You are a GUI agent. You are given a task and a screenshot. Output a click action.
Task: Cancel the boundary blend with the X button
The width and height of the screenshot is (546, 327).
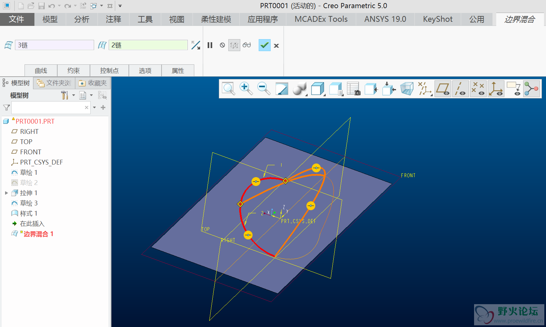[x=276, y=46]
